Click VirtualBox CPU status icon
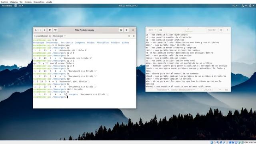Viewport: 256px width, 144px height. click(236, 142)
